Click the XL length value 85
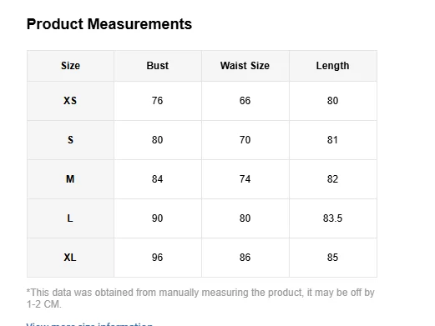Image resolution: width=435 pixels, height=326 pixels. [x=333, y=258]
